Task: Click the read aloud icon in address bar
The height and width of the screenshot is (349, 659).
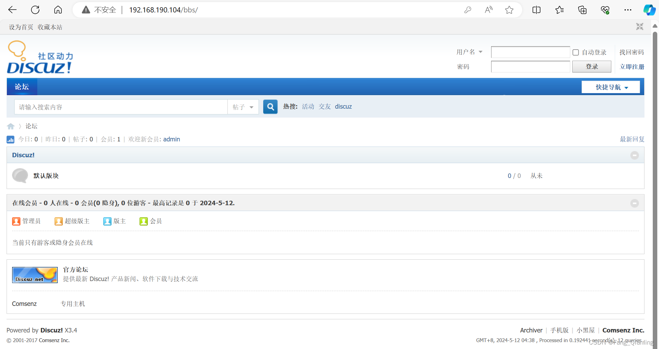Action: coord(488,10)
